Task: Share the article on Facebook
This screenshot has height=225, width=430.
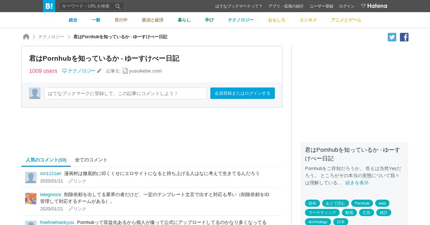Action: tap(404, 37)
